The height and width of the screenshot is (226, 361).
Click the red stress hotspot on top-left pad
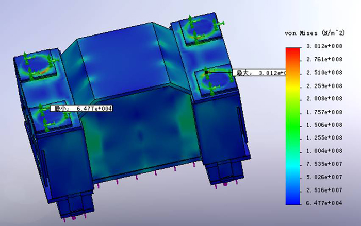(x=45, y=67)
